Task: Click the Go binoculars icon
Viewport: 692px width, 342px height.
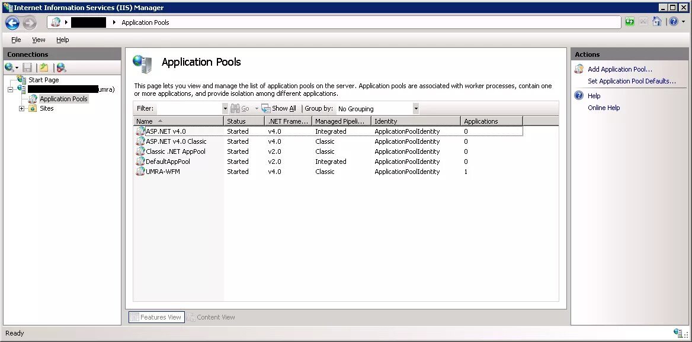Action: pos(235,108)
